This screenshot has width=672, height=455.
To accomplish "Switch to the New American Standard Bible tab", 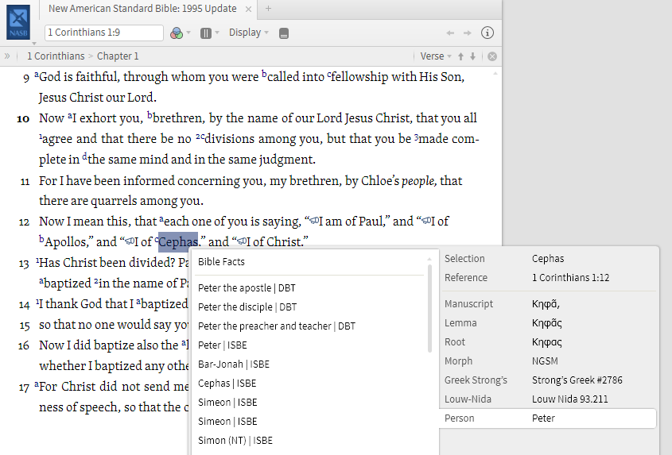I will [x=142, y=9].
